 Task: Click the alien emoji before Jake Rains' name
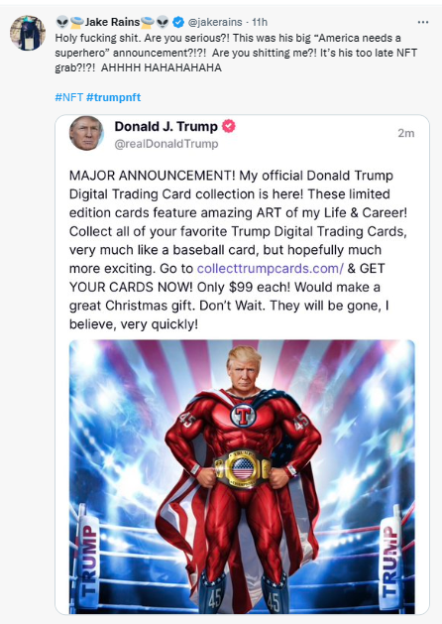[x=62, y=22]
